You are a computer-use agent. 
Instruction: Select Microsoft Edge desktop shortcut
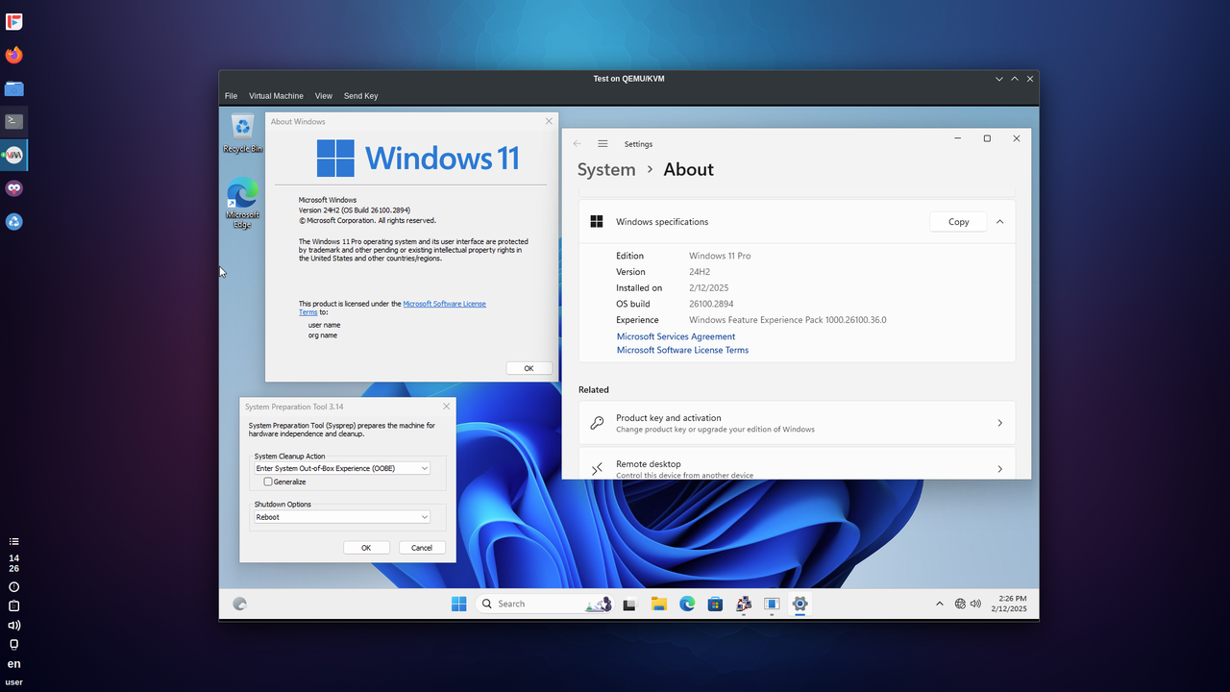243,203
